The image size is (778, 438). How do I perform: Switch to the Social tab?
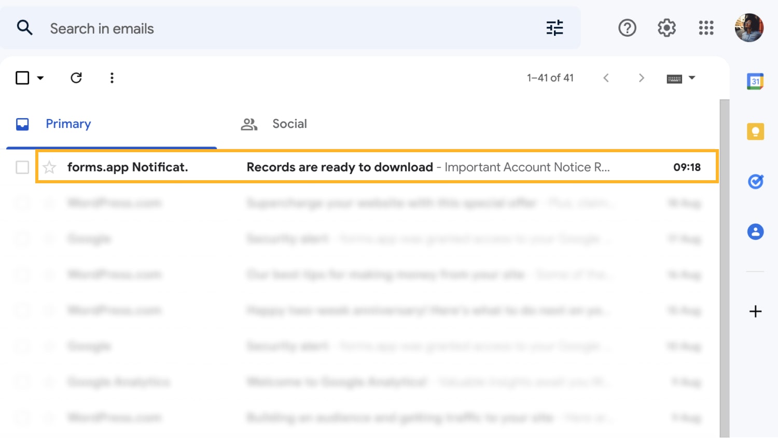[289, 124]
